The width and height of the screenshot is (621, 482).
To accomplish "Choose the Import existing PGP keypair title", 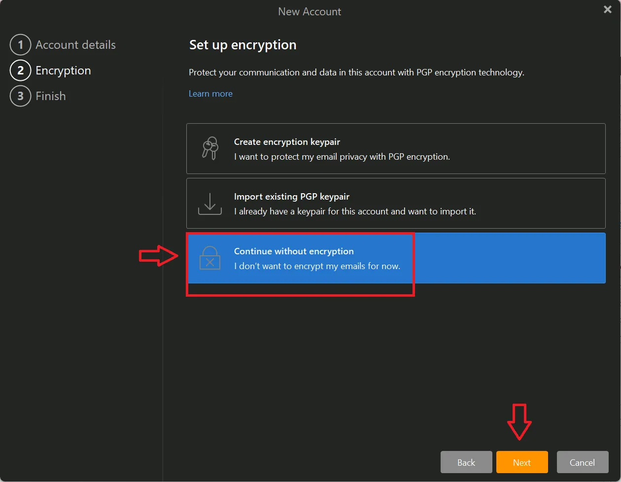I will 291,197.
